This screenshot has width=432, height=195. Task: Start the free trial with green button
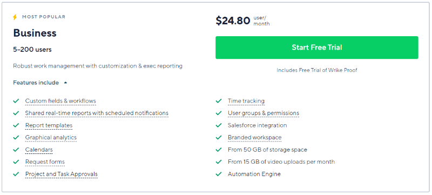[x=317, y=48]
